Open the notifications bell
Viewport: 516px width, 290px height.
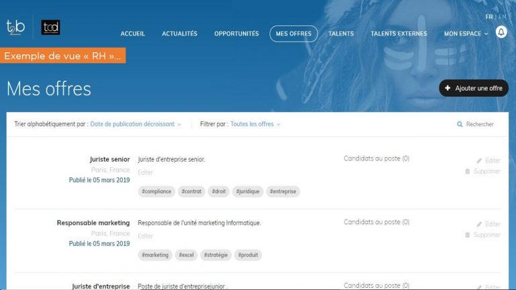pyautogui.click(x=501, y=32)
